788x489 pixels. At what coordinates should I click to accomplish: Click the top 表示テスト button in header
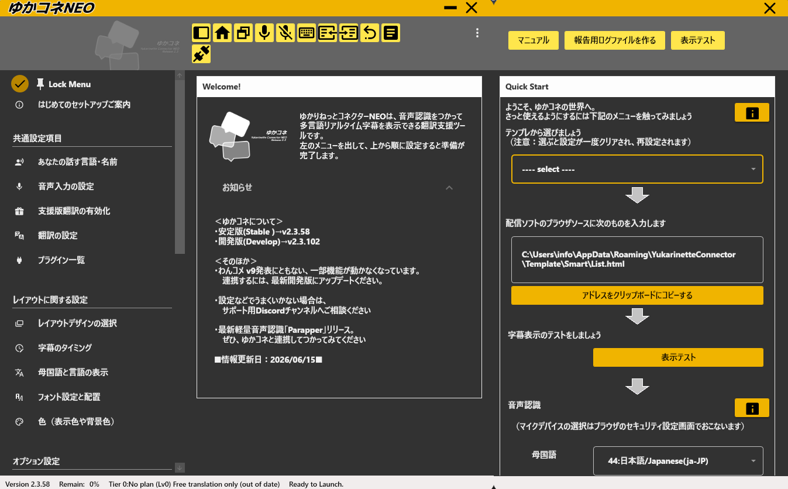698,40
